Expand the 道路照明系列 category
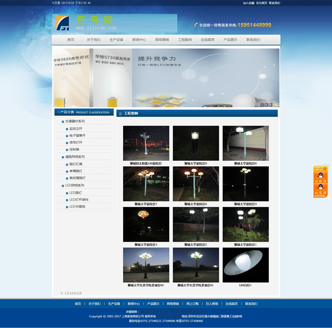Screen dimensions: 332x328 point(62,157)
